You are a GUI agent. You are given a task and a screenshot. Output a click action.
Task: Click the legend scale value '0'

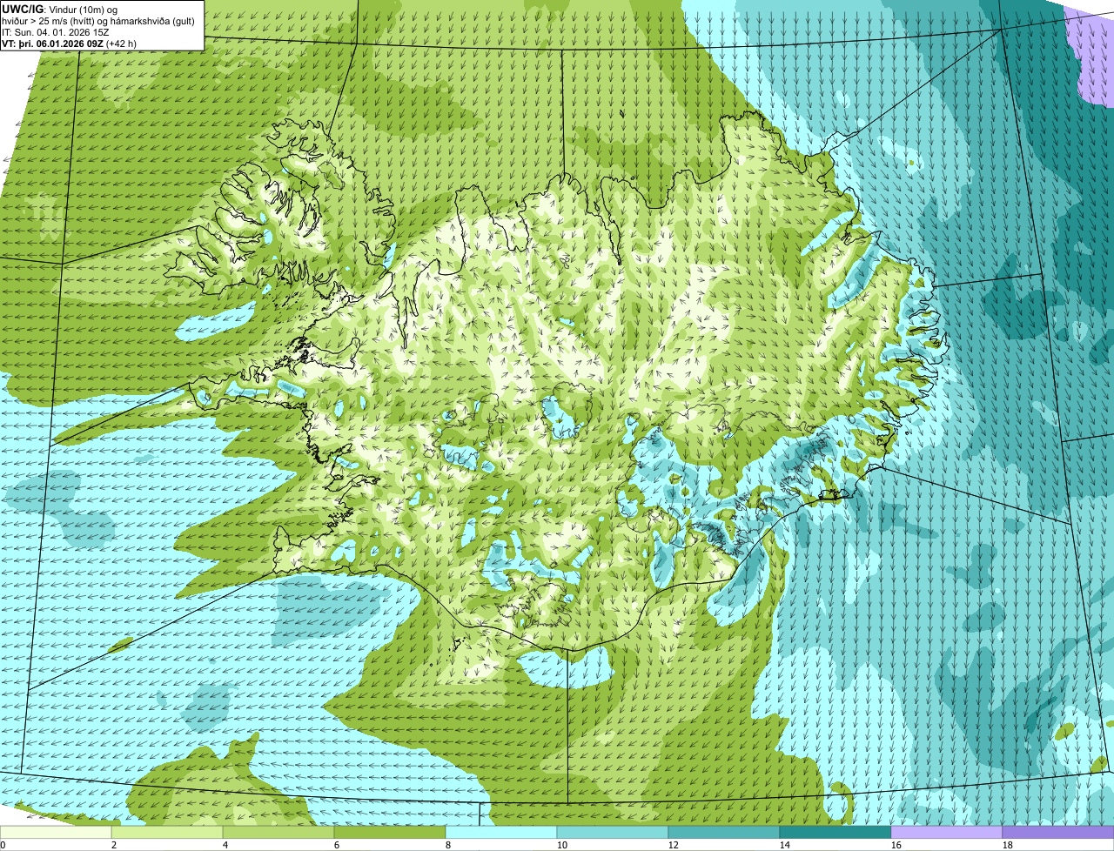pyautogui.click(x=3, y=845)
